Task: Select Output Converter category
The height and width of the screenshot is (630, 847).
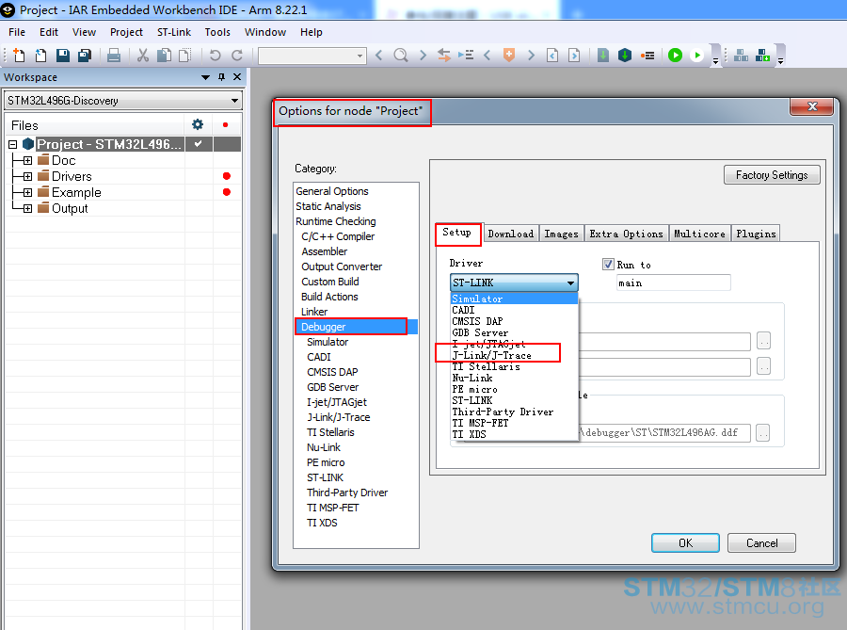Action: click(x=342, y=267)
